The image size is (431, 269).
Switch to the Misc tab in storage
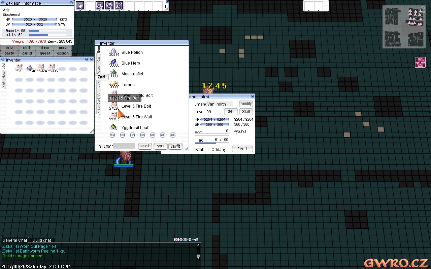pos(99,110)
